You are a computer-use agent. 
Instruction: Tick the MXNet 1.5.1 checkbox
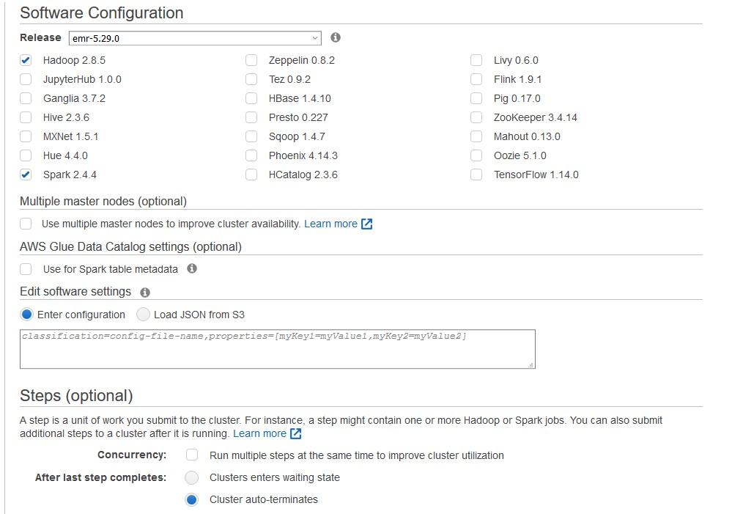click(x=26, y=136)
